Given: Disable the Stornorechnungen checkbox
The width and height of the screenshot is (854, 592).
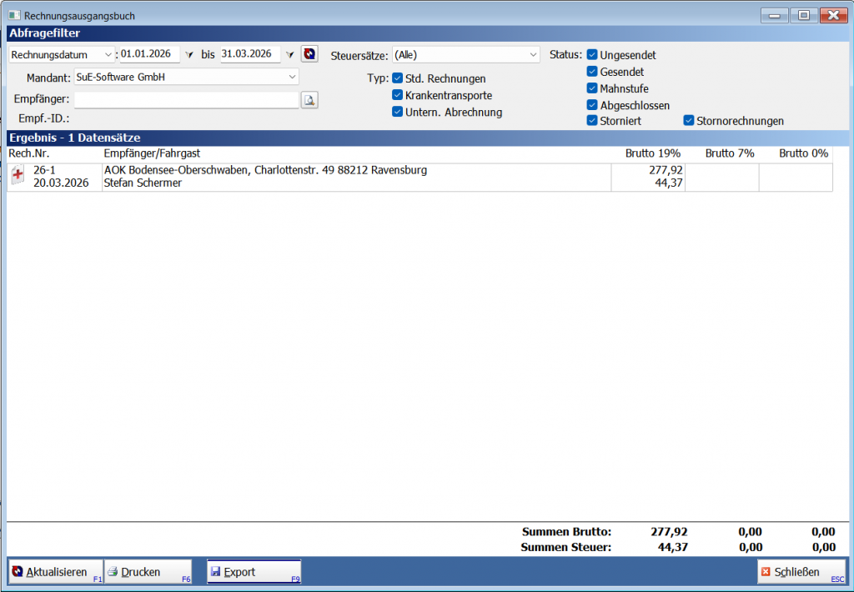Looking at the screenshot, I should pos(689,121).
